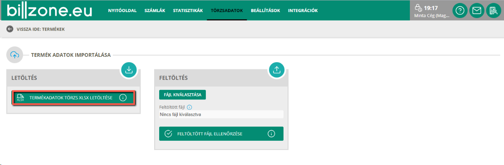The width and height of the screenshot is (504, 165).
Task: Click the XLSX file icon in download button
Action: (x=20, y=98)
